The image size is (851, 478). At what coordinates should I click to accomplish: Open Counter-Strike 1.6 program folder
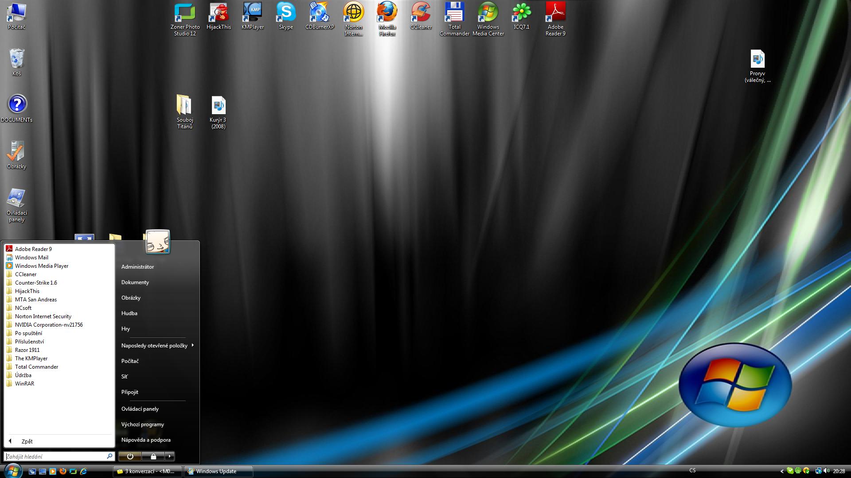(x=35, y=282)
